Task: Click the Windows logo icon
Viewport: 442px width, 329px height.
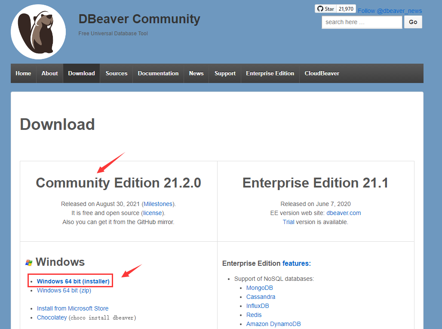Action: point(29,263)
